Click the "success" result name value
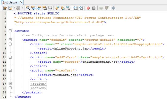Viewport: 167px width, 99px height. [x=72, y=62]
